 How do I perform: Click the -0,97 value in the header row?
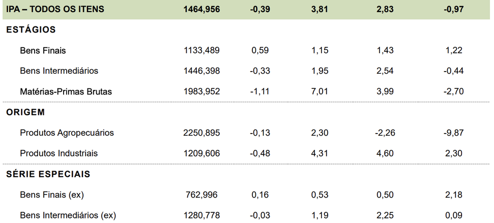[453, 9]
